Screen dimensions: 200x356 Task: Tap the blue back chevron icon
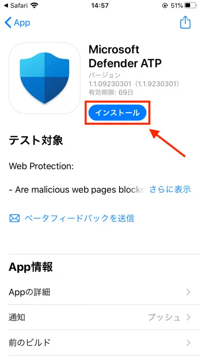tap(8, 23)
